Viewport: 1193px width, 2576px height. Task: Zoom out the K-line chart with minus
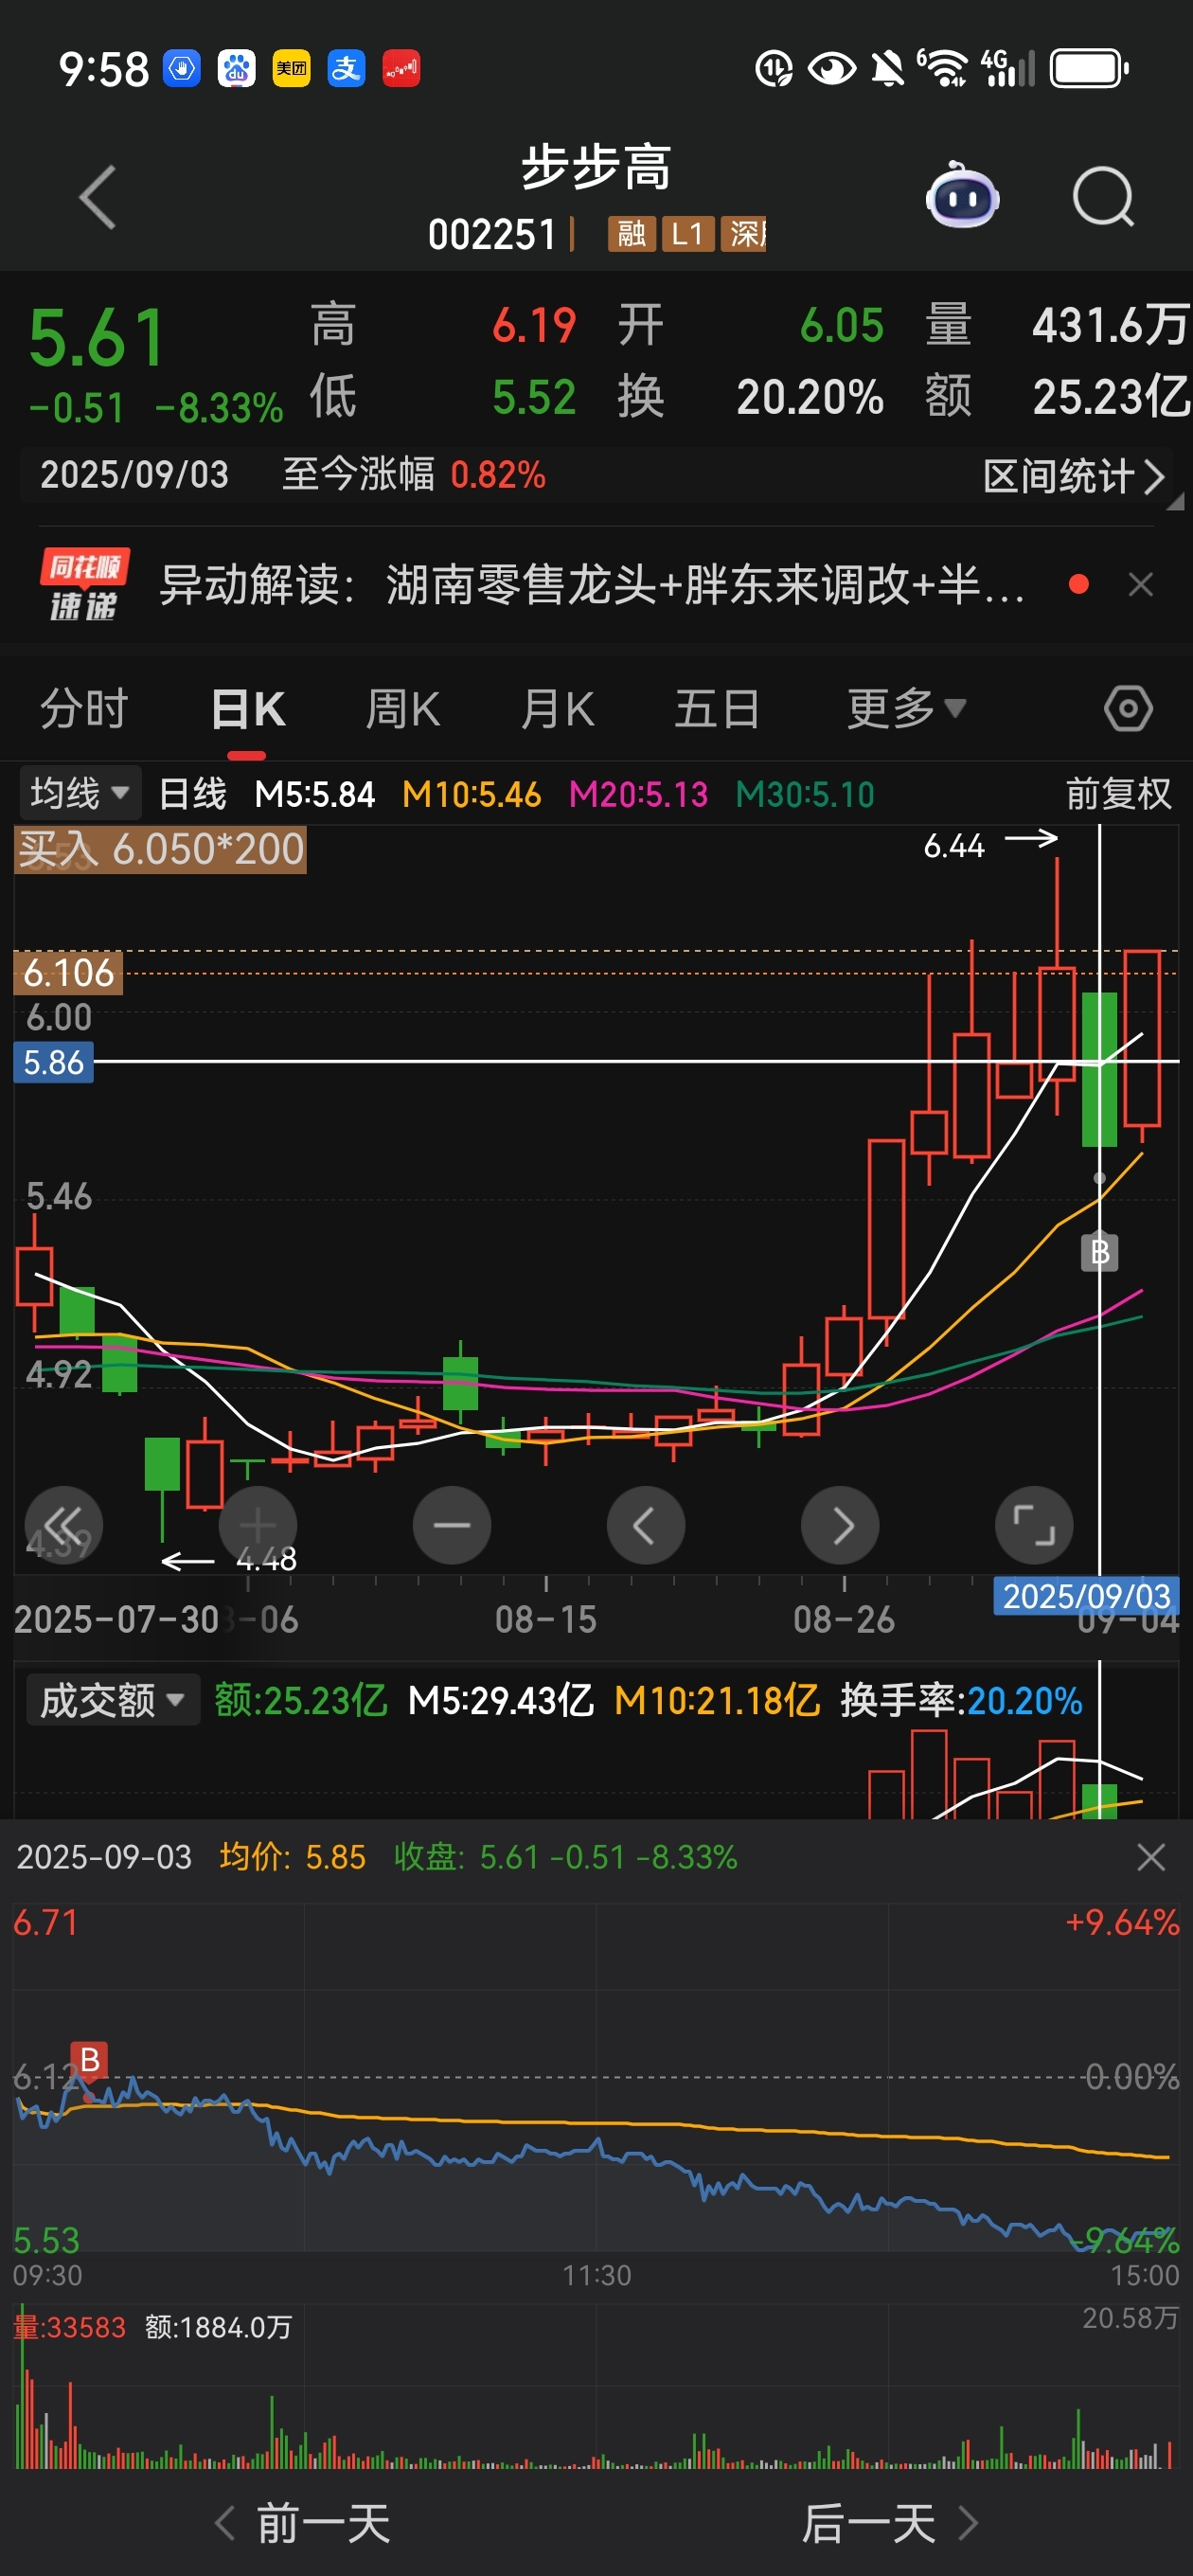[452, 1526]
